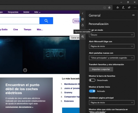Click the Importar o exportar button
This screenshot has height=113, width=138.
point(101,69)
